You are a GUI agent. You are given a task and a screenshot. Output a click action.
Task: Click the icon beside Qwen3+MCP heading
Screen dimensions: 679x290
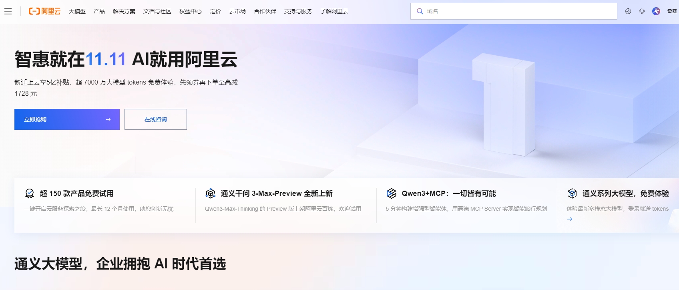(391, 193)
